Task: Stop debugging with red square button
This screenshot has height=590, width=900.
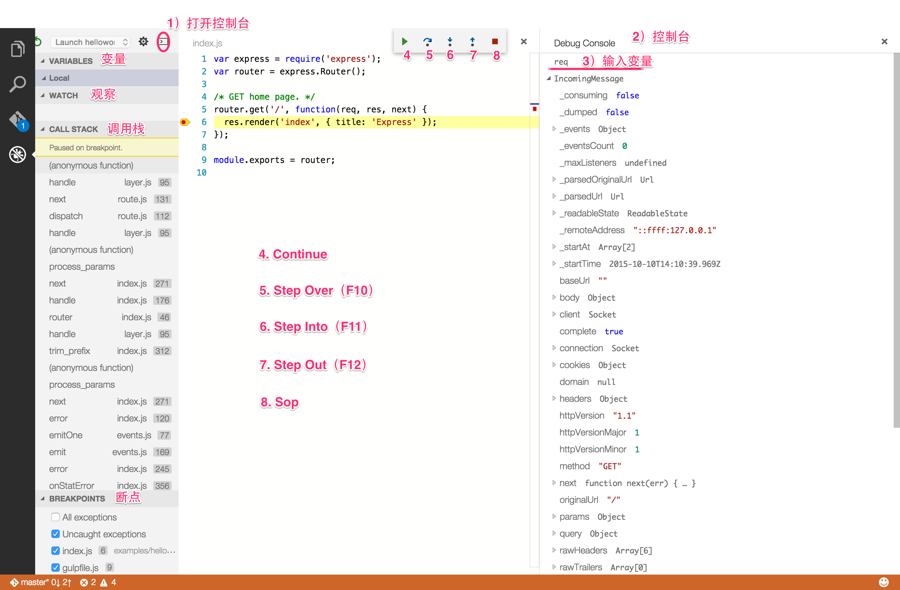Action: pyautogui.click(x=495, y=41)
